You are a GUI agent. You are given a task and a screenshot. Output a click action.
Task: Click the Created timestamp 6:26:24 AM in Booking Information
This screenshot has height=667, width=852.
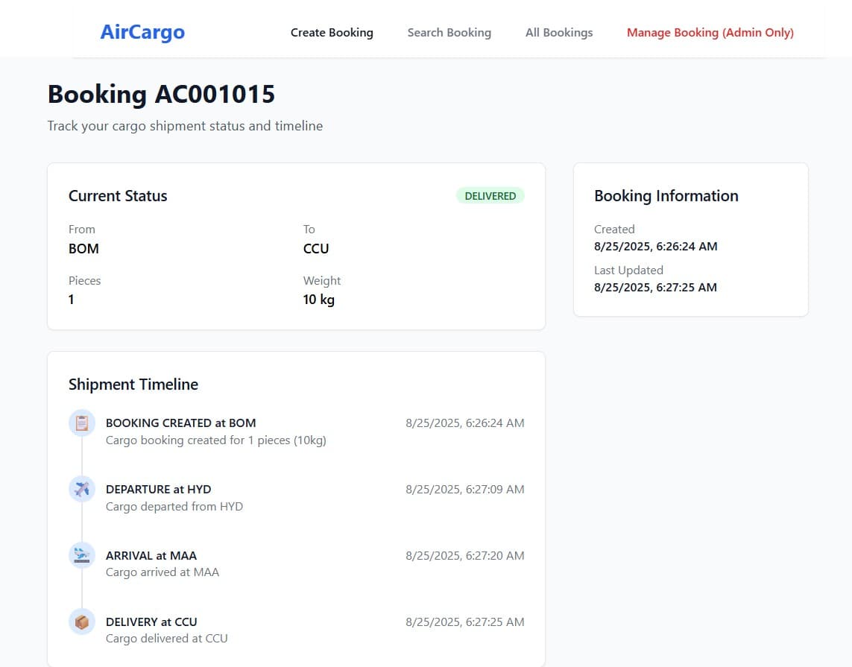656,247
